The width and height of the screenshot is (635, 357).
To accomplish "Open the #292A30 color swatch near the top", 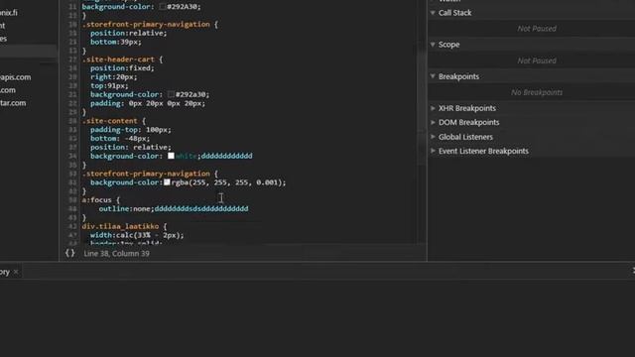I will [163, 7].
